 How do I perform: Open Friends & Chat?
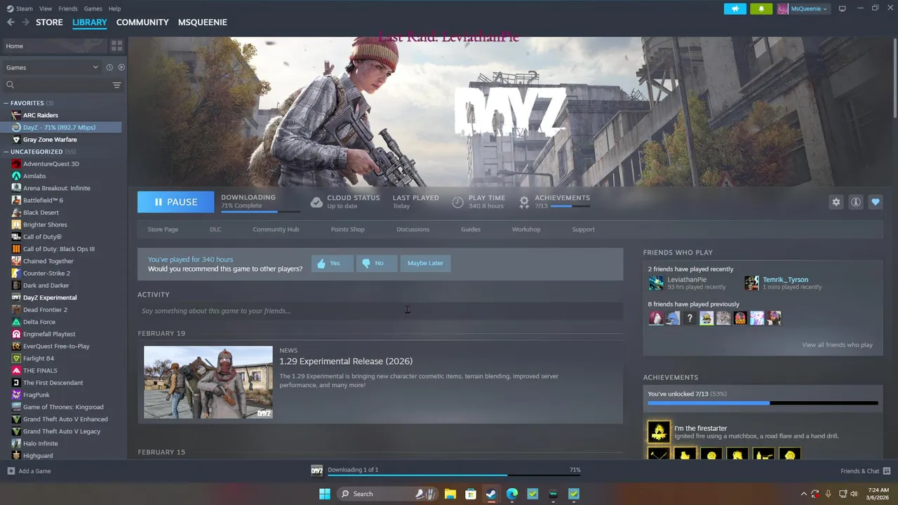click(865, 471)
